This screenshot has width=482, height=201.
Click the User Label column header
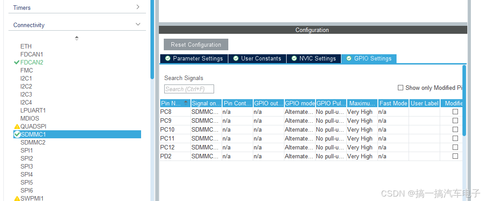click(424, 103)
